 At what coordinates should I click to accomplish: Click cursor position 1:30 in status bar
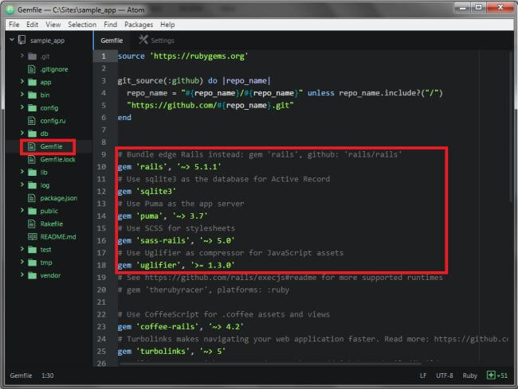[x=48, y=375]
